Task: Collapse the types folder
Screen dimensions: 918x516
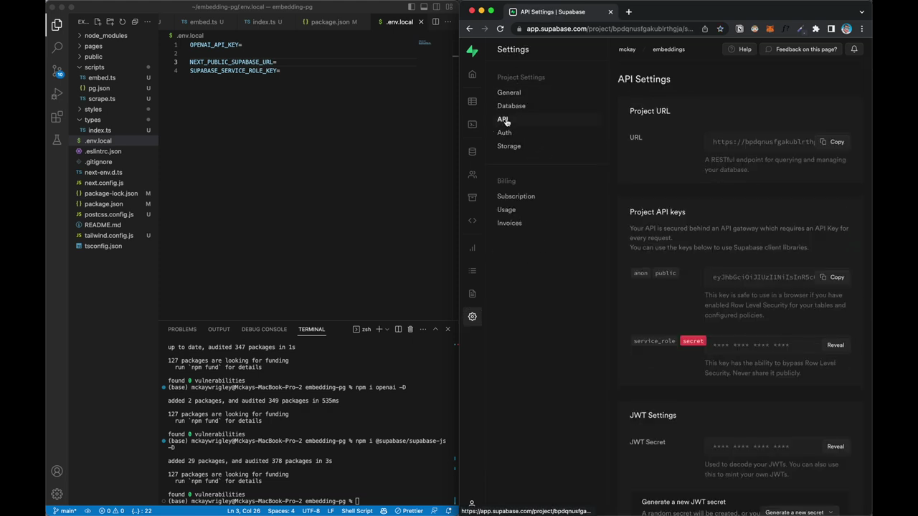Action: click(93, 120)
